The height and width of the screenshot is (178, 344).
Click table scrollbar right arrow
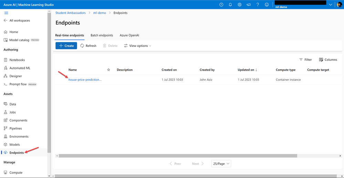pyautogui.click(x=340, y=156)
